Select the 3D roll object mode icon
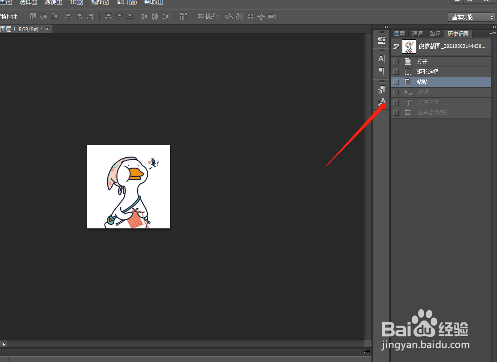The width and height of the screenshot is (497, 362). coord(240,17)
